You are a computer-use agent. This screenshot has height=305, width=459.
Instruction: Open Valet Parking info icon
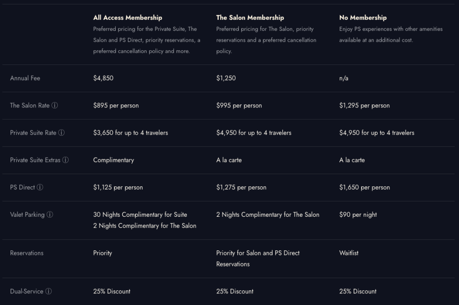pos(50,215)
